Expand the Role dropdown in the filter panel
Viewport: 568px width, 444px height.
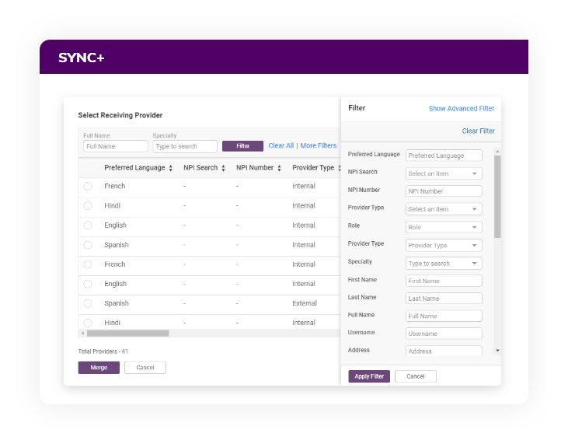pos(444,227)
